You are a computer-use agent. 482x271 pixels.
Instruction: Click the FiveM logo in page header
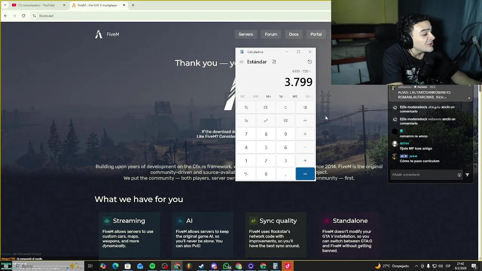click(107, 34)
